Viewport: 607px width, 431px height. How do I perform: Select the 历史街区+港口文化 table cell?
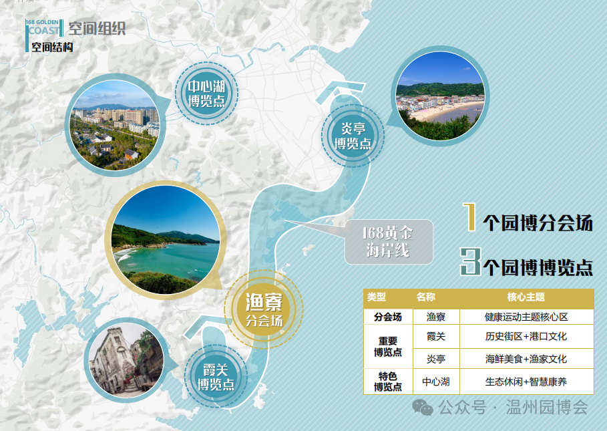click(526, 336)
